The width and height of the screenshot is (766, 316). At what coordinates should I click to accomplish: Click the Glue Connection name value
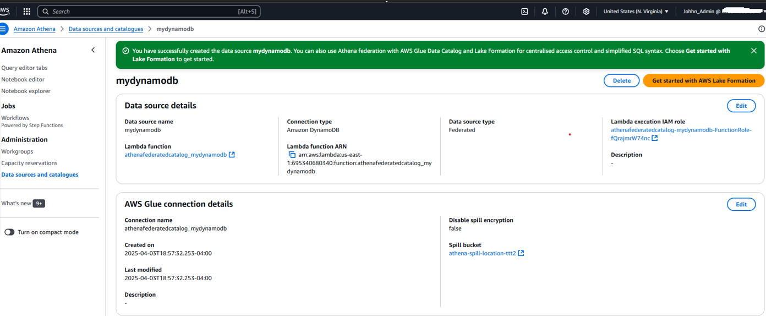[x=176, y=228]
